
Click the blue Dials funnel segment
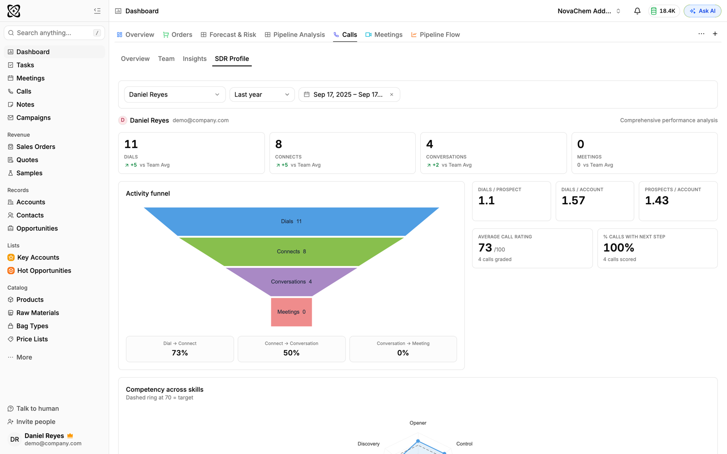coord(291,222)
